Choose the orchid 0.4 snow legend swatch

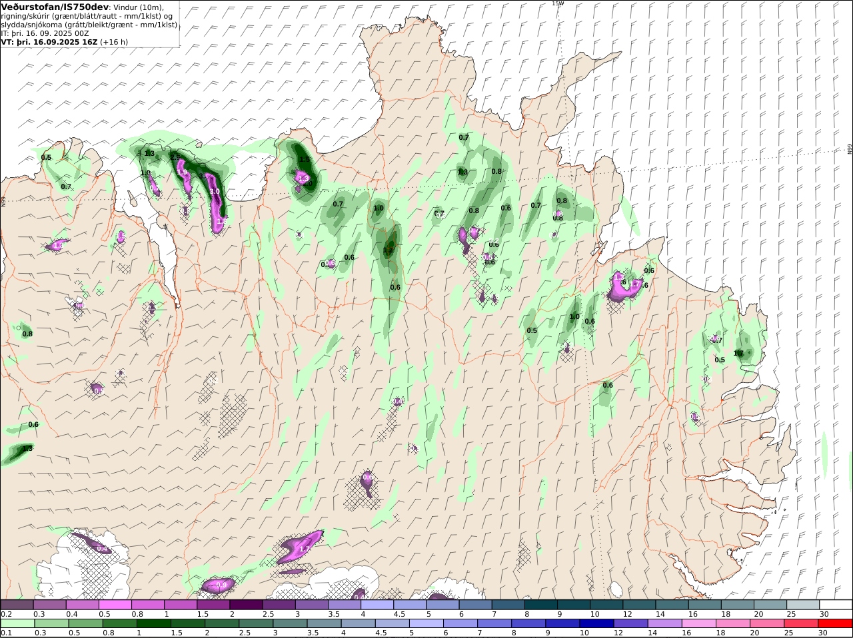[82, 605]
